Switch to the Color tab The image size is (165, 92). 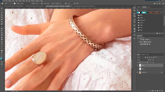pos(149,7)
